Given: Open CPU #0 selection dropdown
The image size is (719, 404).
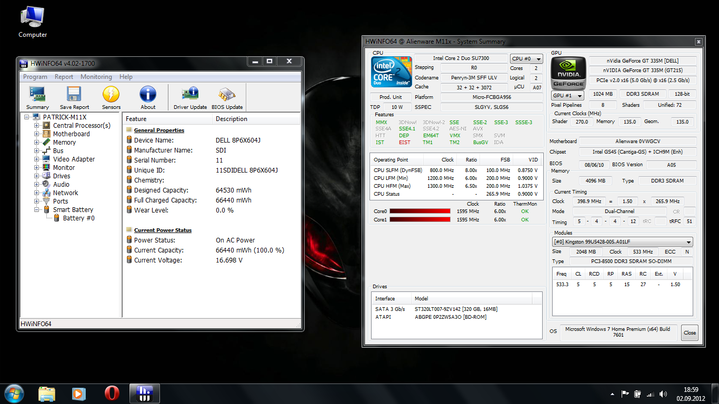Looking at the screenshot, I should (526, 59).
